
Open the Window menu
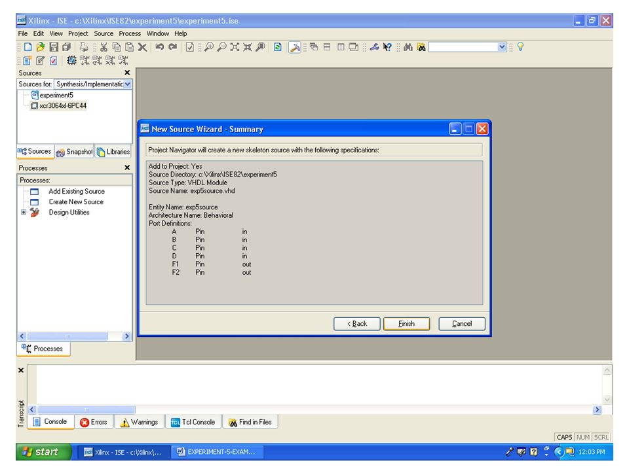(158, 33)
